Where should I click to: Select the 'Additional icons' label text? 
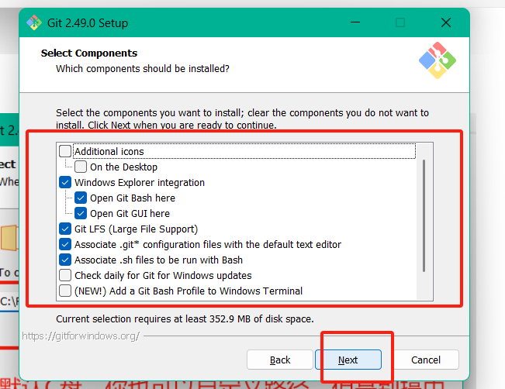109,151
